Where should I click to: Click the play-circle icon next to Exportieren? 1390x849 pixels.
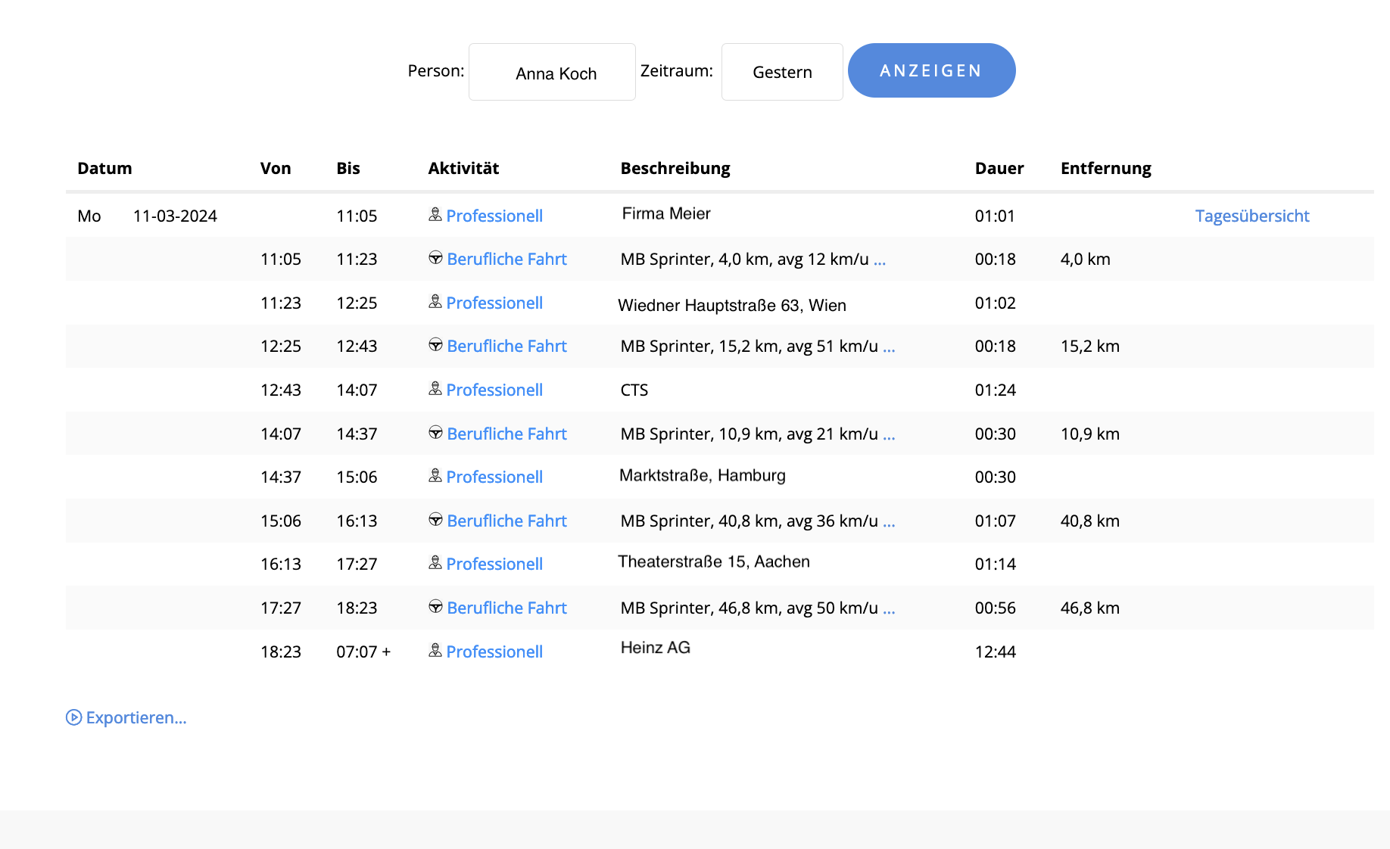73,717
